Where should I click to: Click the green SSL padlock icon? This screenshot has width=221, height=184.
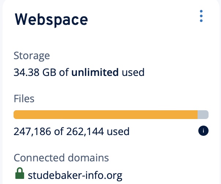[x=20, y=173]
